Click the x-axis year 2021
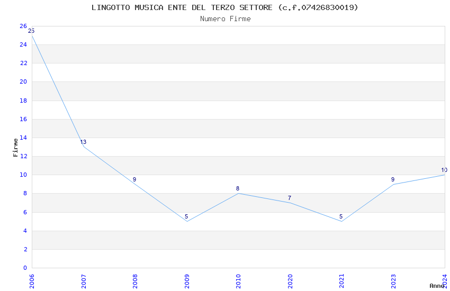This screenshot has width=450, height=291. 341,281
